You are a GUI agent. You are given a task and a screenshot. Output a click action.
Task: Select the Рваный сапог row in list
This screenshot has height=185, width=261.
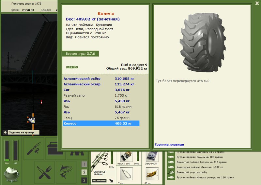(101, 95)
